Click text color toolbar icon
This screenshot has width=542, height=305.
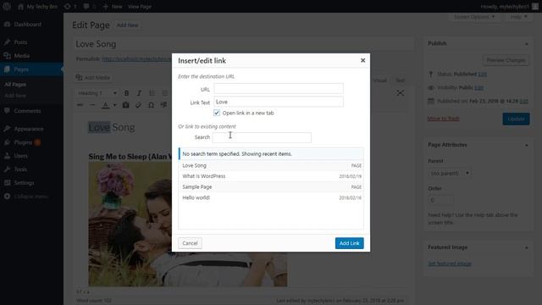coord(105,105)
